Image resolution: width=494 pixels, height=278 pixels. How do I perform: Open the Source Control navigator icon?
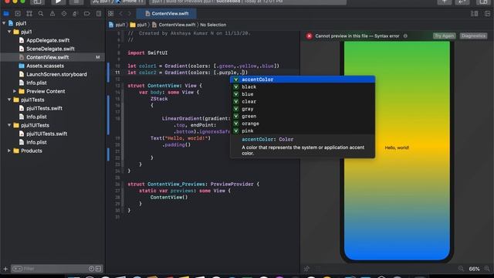click(x=18, y=14)
